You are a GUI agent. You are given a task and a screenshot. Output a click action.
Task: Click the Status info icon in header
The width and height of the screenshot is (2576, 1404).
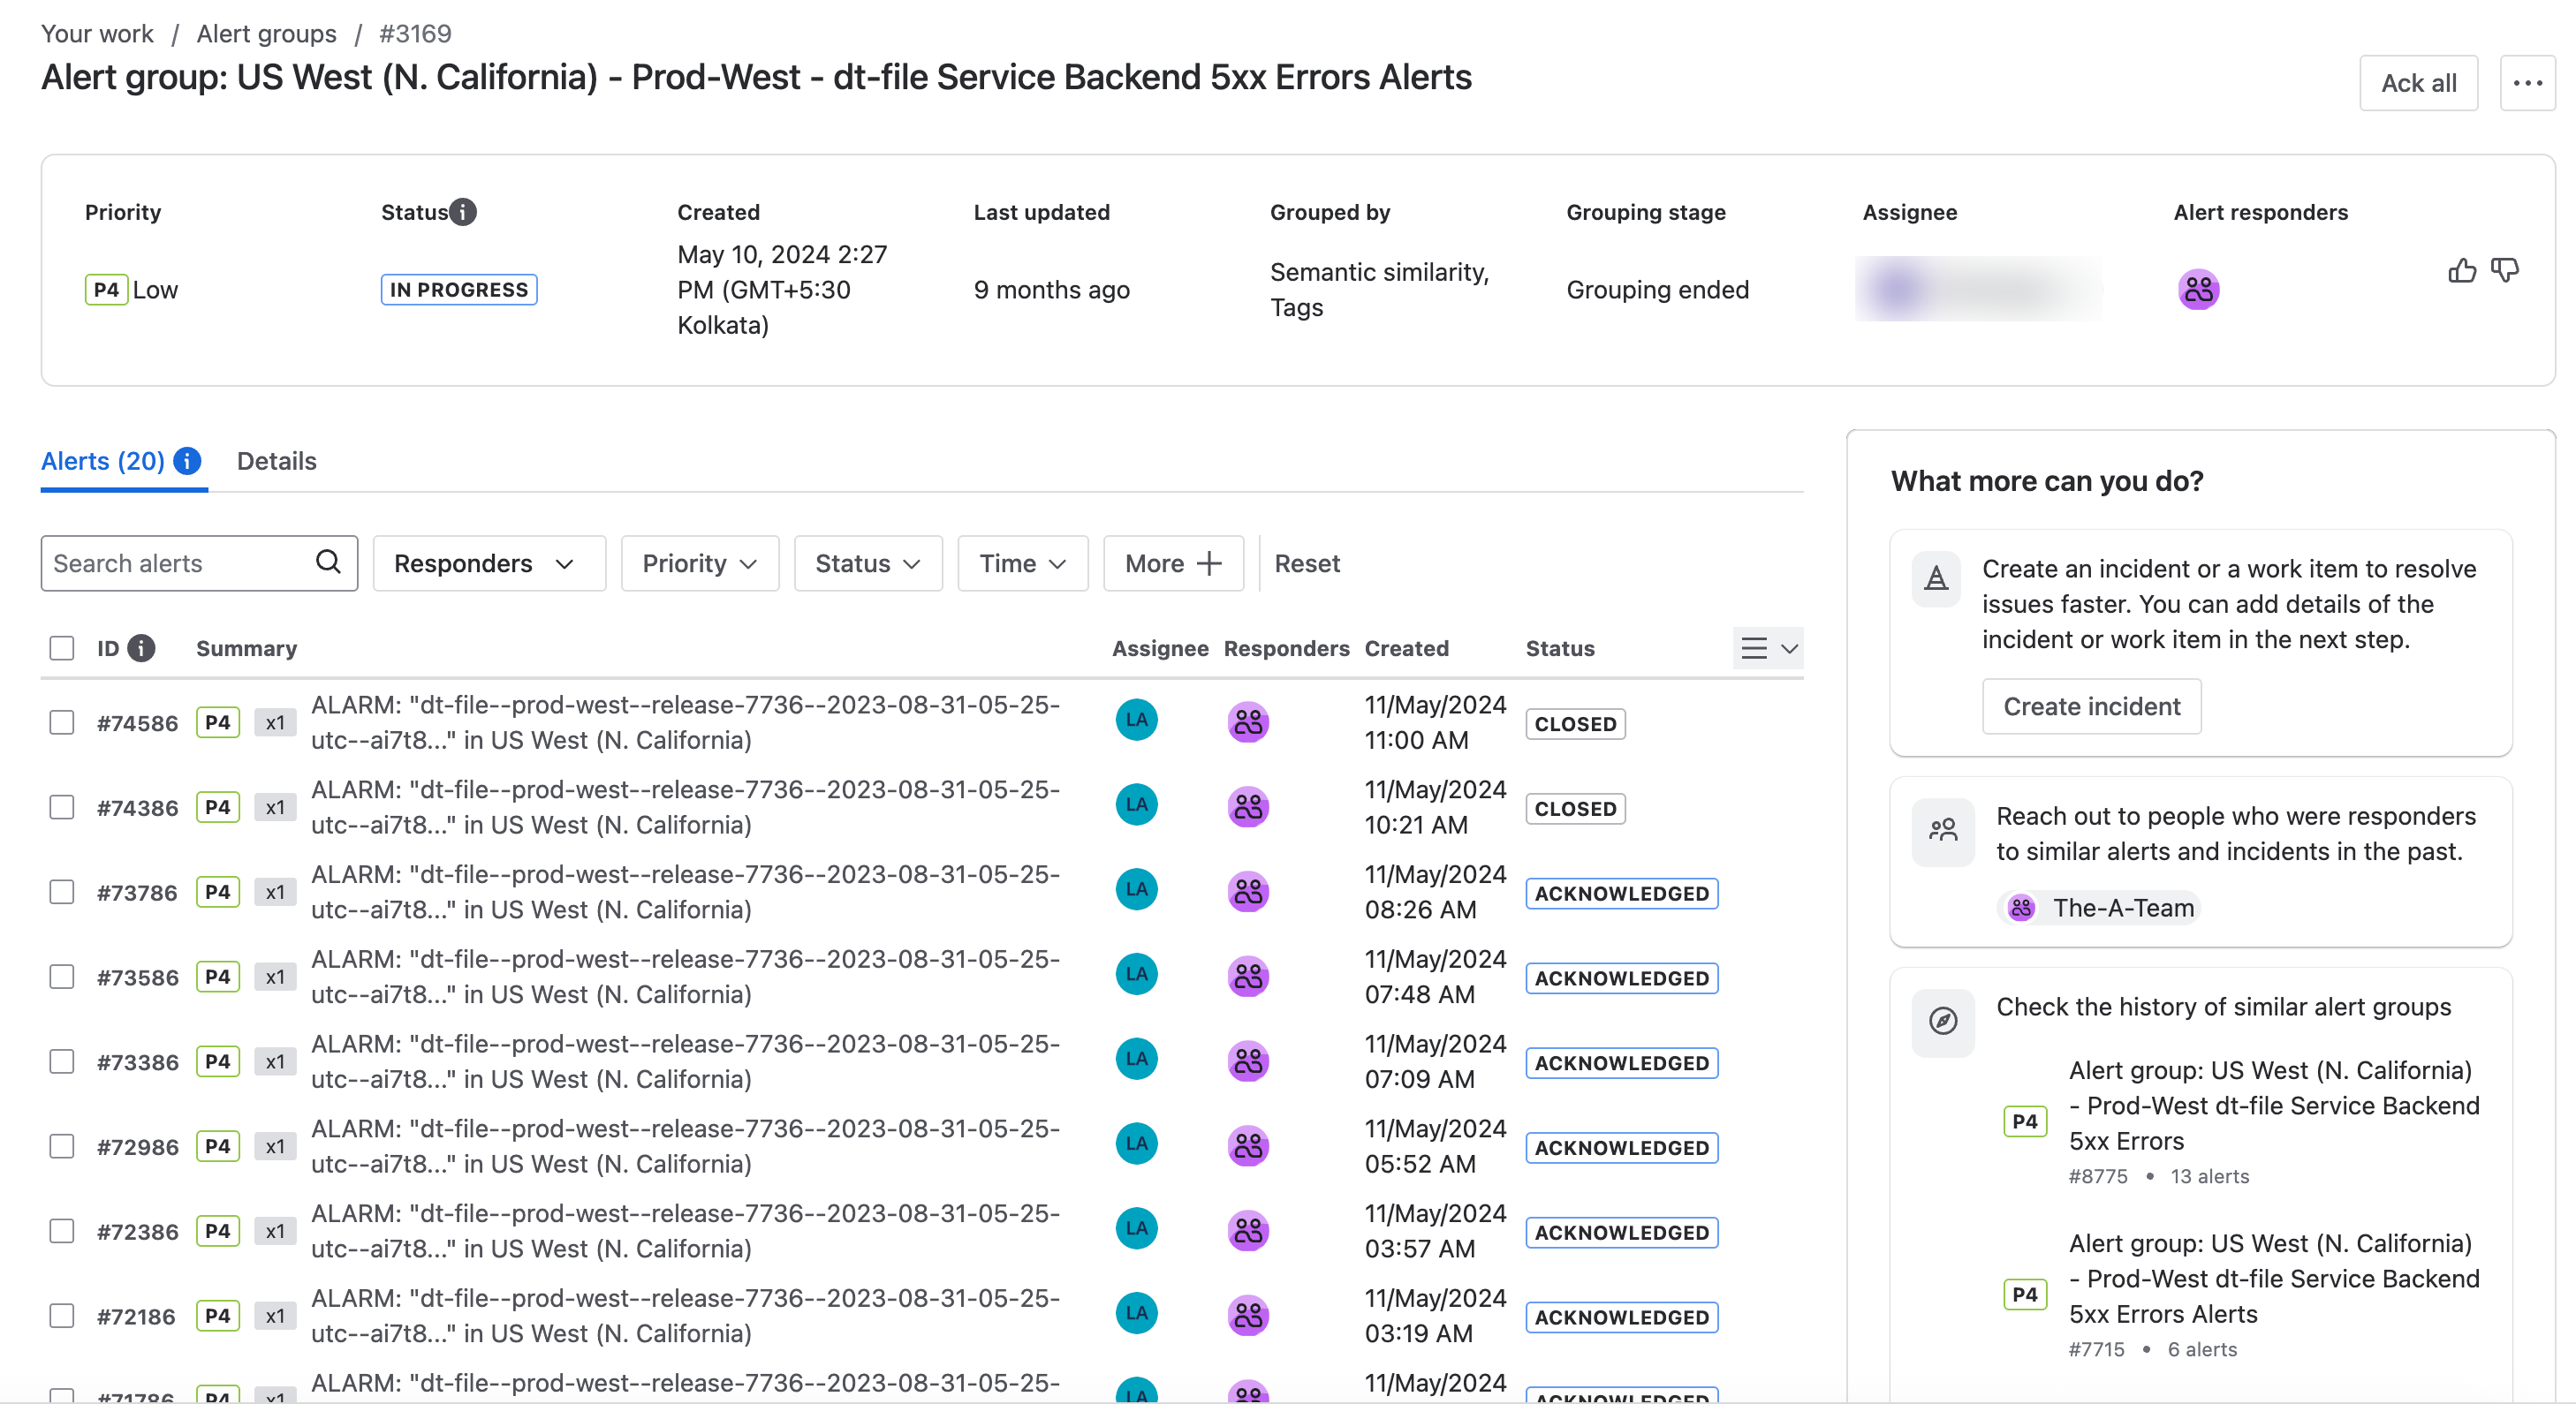tap(463, 212)
